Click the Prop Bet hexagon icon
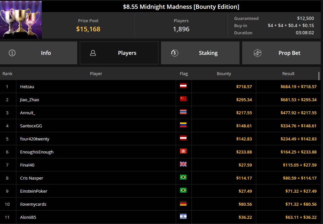This screenshot has height=224, width=323. pyautogui.click(x=258, y=53)
